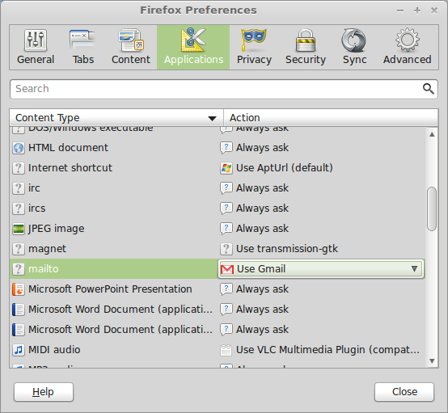The width and height of the screenshot is (448, 413).
Task: Click the scrollbar up arrow
Action: pyautogui.click(x=432, y=134)
